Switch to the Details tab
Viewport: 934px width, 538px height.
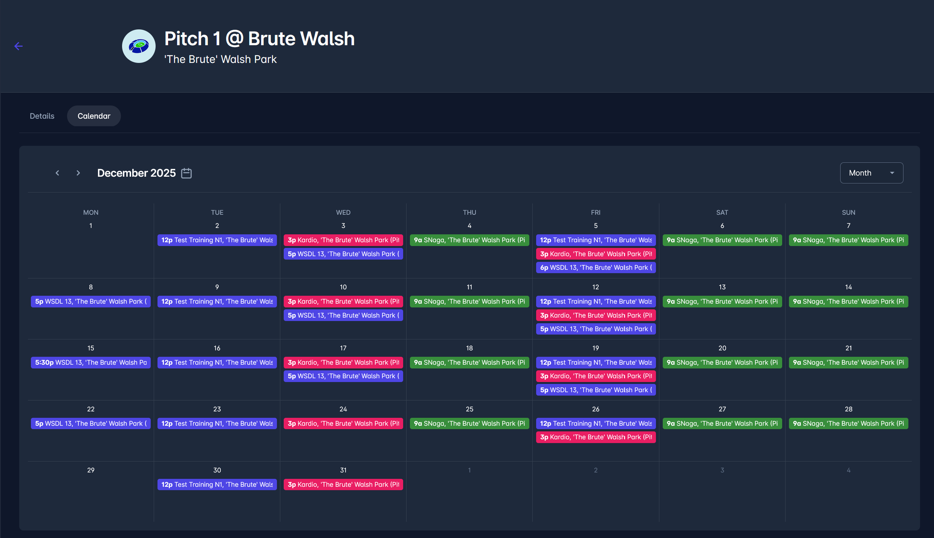point(42,116)
